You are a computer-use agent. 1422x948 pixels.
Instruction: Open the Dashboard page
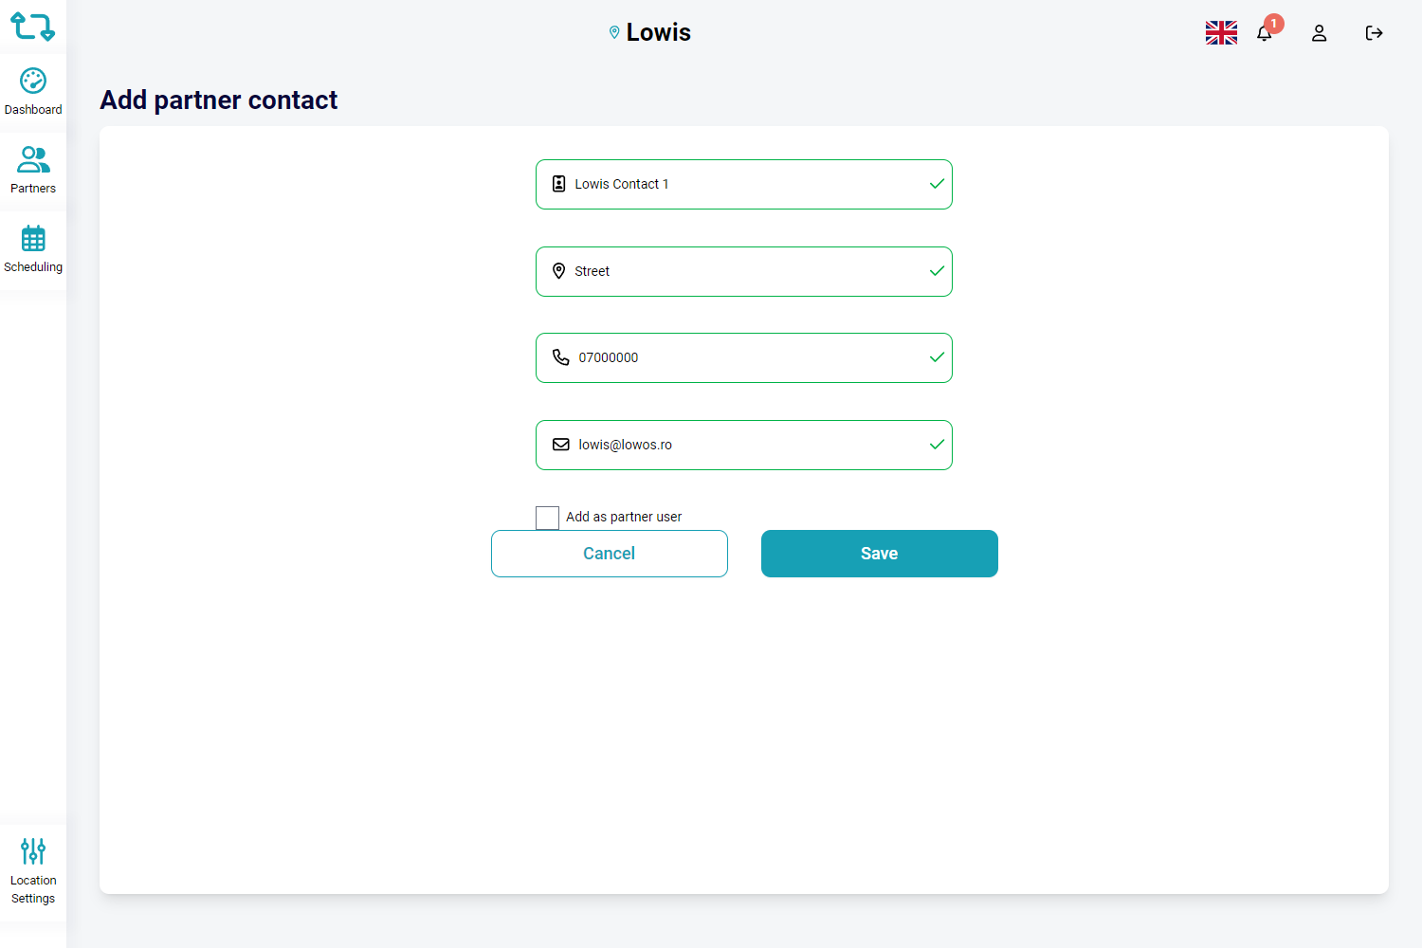pos(33,92)
